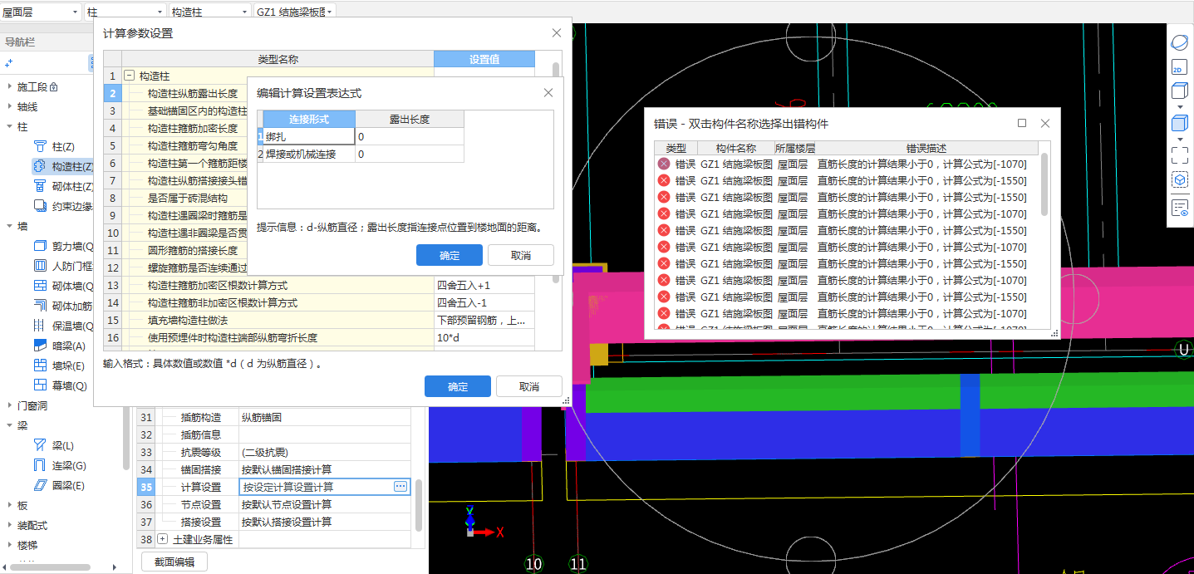The image size is (1194, 574).
Task: Click the 连梁(G) coupling beam icon
Action: pos(40,465)
